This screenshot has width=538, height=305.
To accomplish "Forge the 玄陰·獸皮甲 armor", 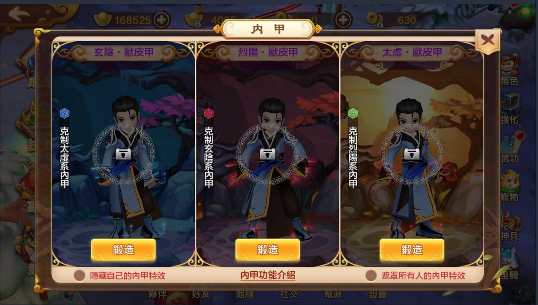I will click(123, 250).
